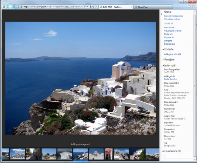Click the refresh icon in address bar
Image resolution: width=197 pixels, height=163 pixels.
pos(93,6)
